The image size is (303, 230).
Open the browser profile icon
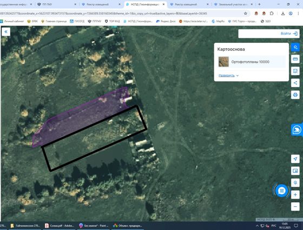pos(291,14)
